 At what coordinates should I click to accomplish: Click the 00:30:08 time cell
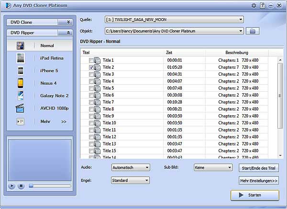click(175, 95)
